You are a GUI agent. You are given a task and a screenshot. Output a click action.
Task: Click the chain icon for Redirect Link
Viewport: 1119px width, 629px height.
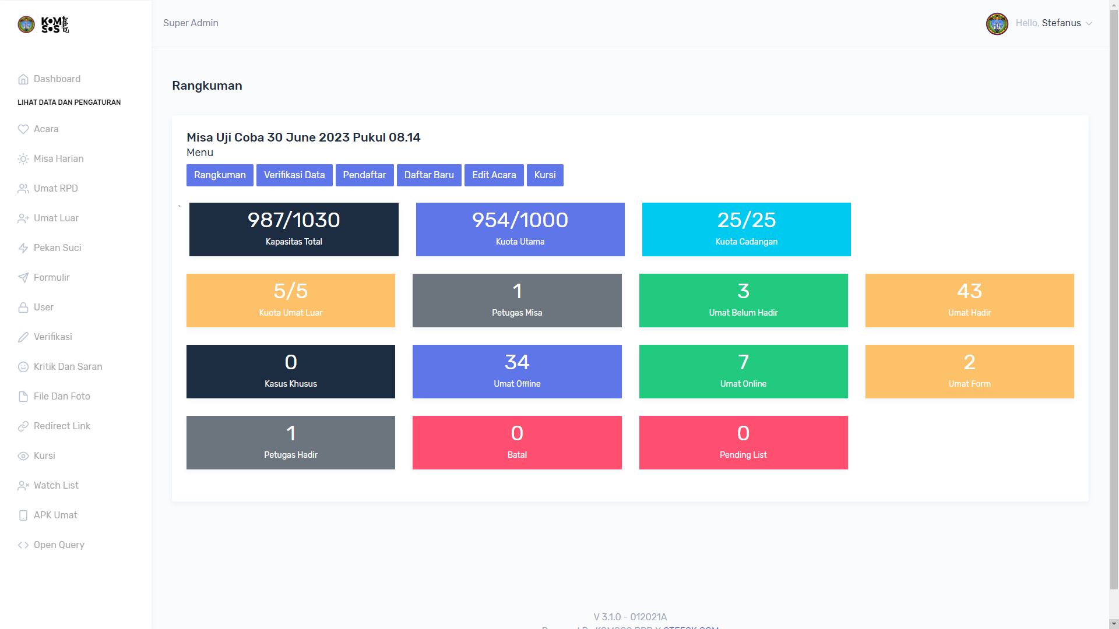click(23, 426)
